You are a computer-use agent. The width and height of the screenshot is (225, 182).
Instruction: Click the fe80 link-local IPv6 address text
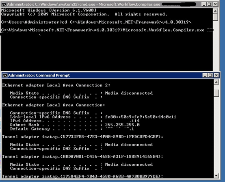tap(141, 117)
